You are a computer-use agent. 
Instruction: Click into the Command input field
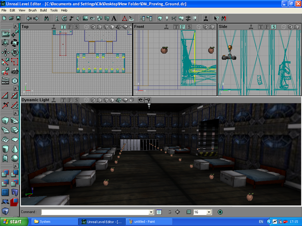point(94,212)
